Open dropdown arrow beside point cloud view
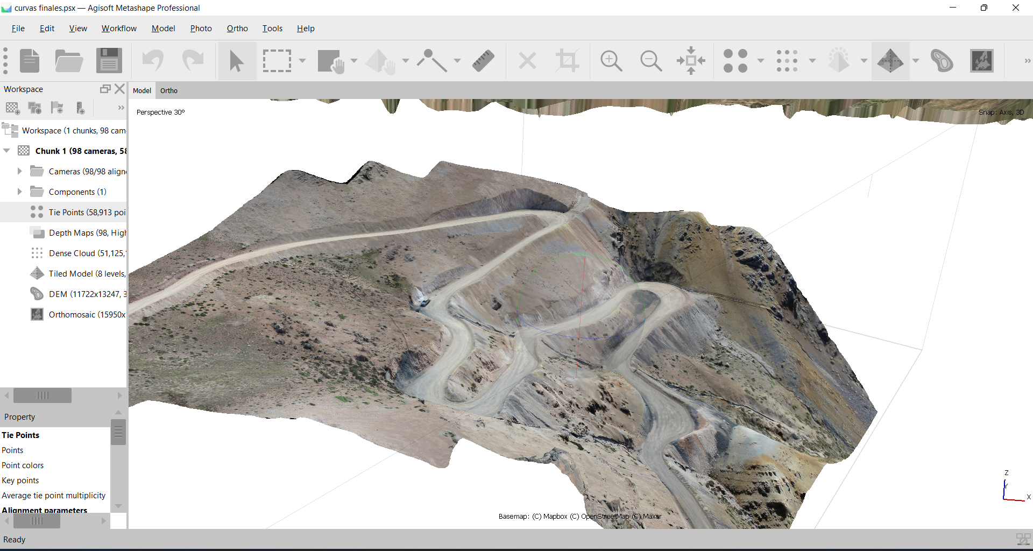Image resolution: width=1033 pixels, height=551 pixels. [761, 61]
